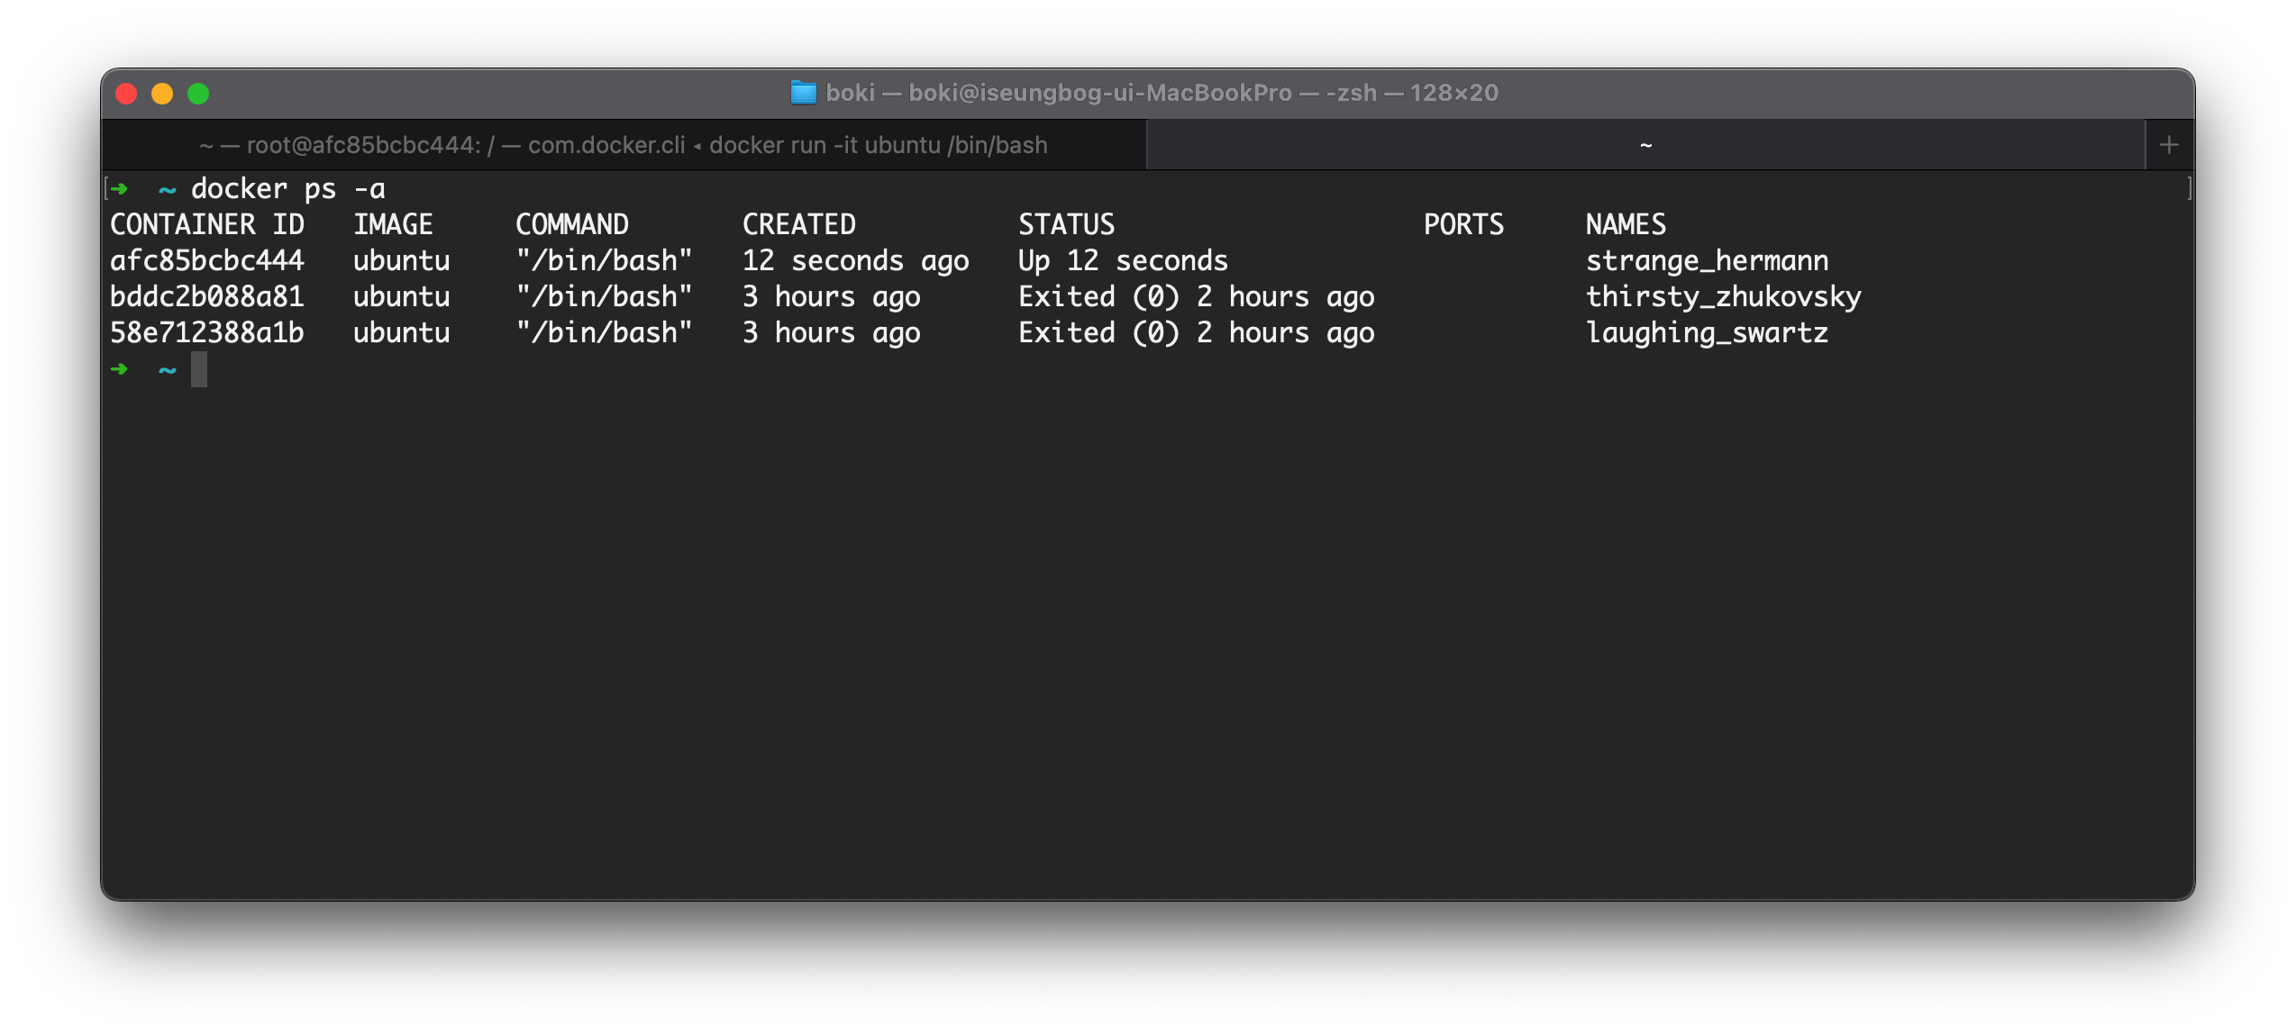
Task: Click the NAMES column header
Action: pos(1626,225)
